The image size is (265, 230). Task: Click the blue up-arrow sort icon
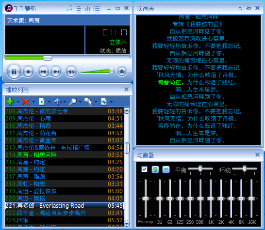(x=58, y=102)
